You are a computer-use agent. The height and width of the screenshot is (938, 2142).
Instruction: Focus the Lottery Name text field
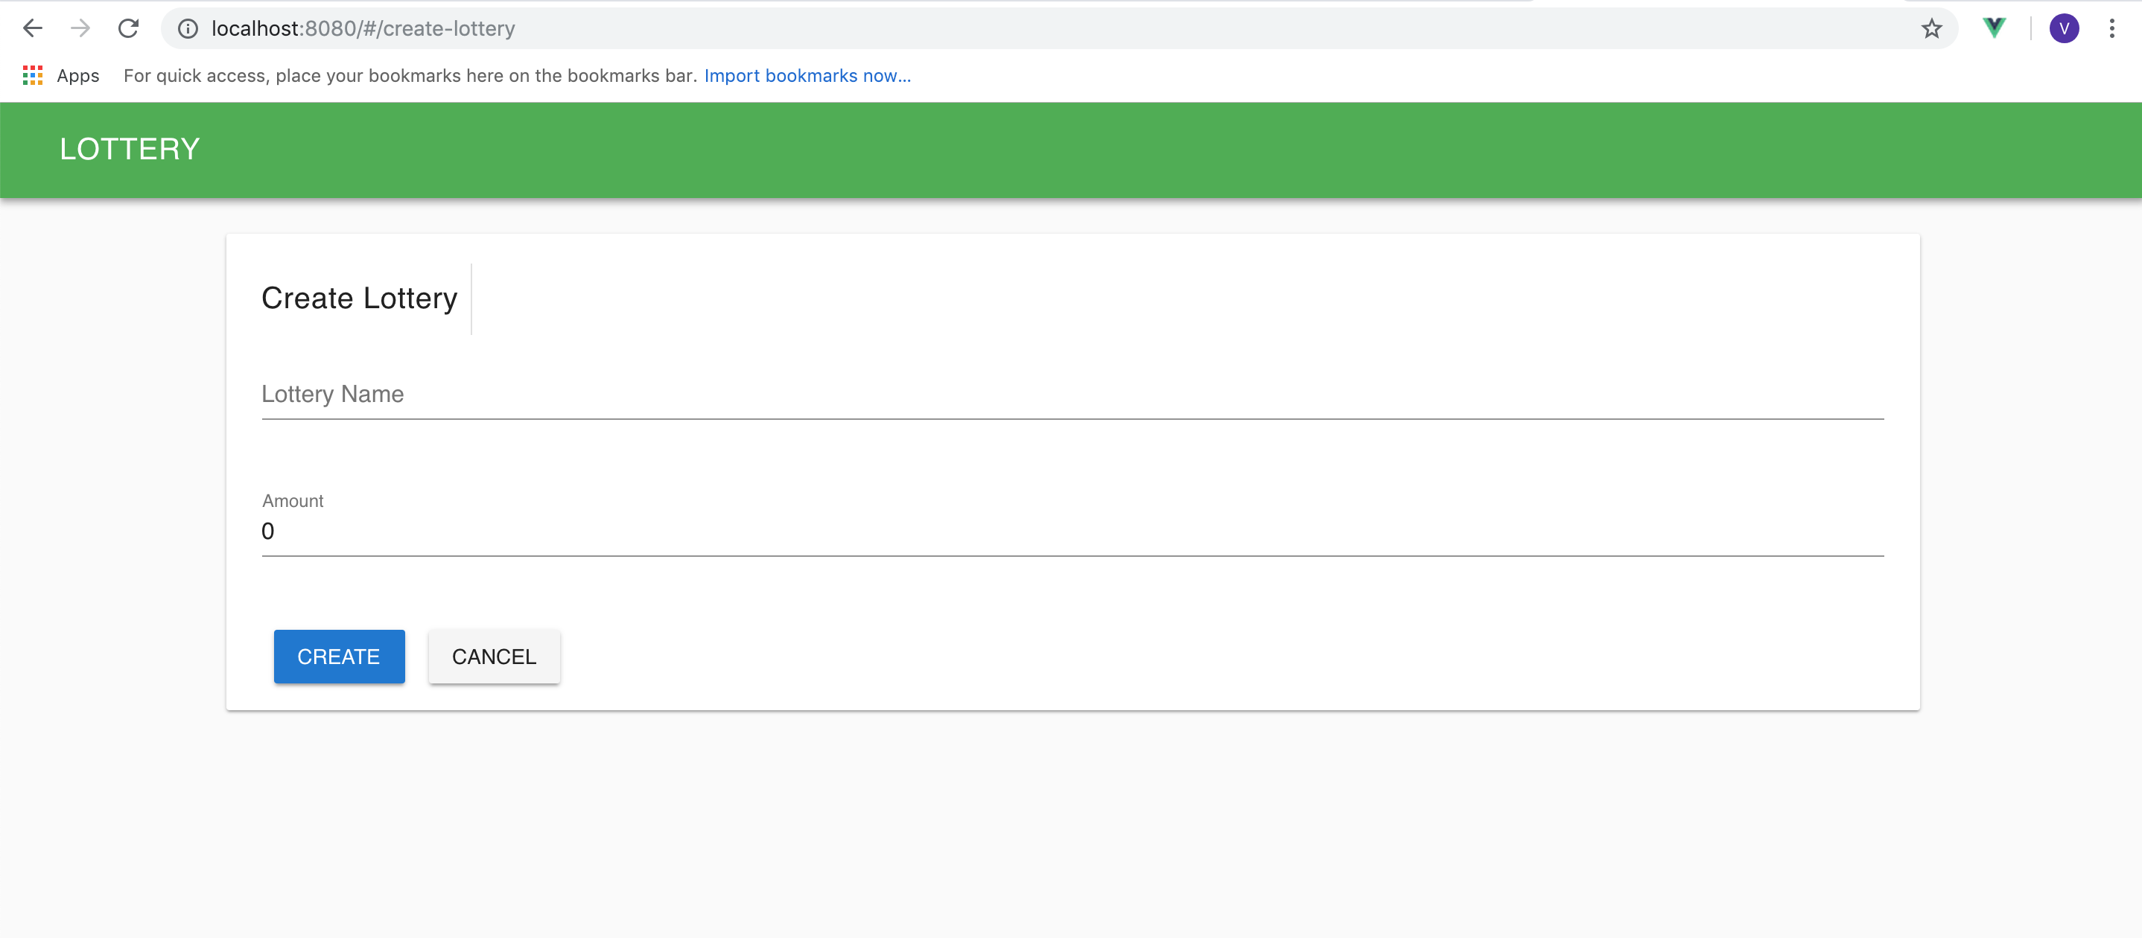click(x=1071, y=395)
